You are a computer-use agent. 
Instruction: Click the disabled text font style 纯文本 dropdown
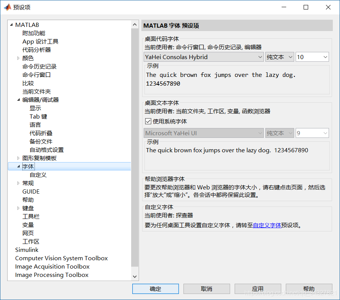point(279,133)
